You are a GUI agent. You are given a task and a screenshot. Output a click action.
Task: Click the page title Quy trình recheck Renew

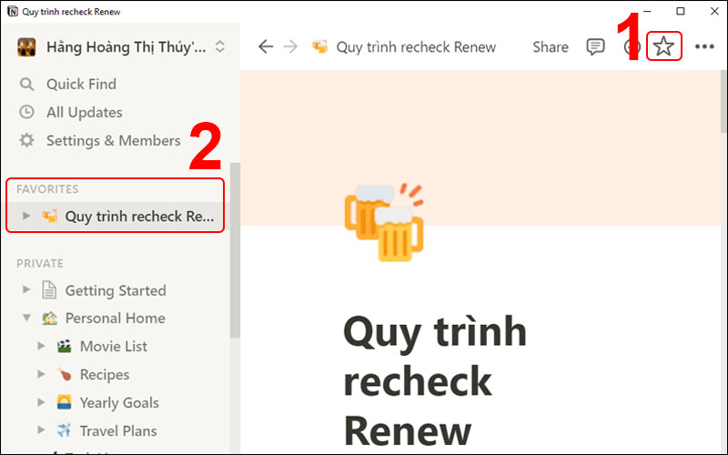(435, 380)
